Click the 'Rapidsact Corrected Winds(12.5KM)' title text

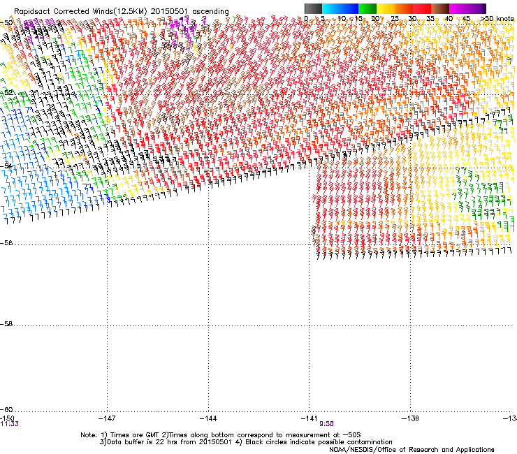(x=80, y=11)
